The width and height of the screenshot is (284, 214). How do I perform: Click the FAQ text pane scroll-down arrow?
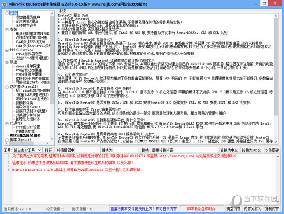tap(276, 142)
